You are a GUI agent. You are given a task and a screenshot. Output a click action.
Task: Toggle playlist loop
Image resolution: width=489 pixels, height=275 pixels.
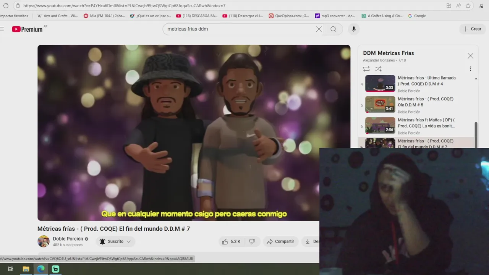[366, 69]
